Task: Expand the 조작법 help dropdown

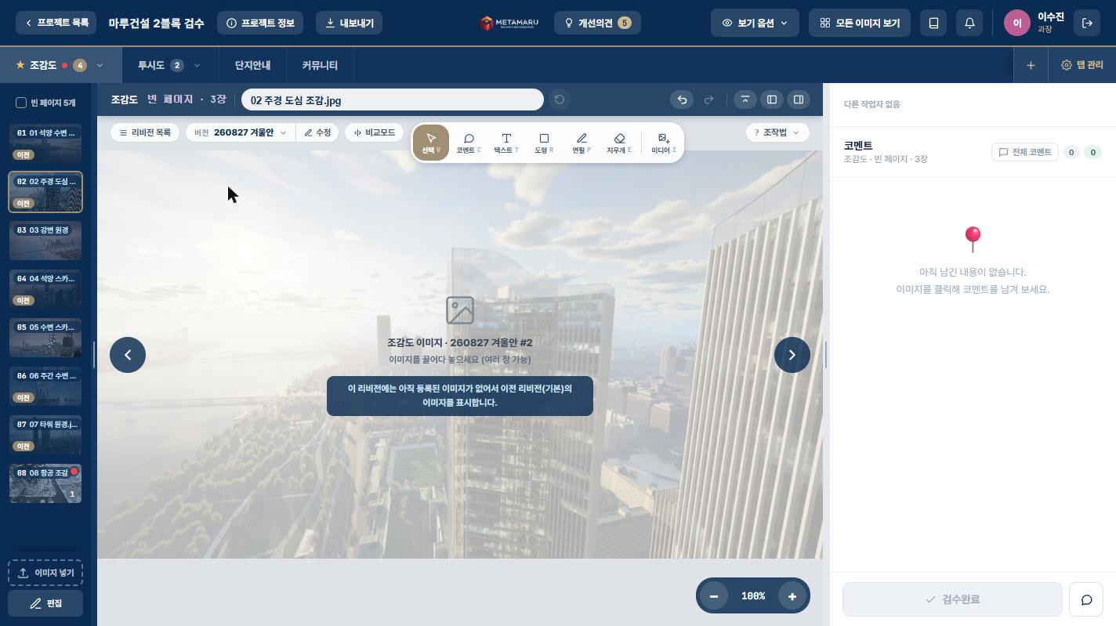Action: point(777,132)
